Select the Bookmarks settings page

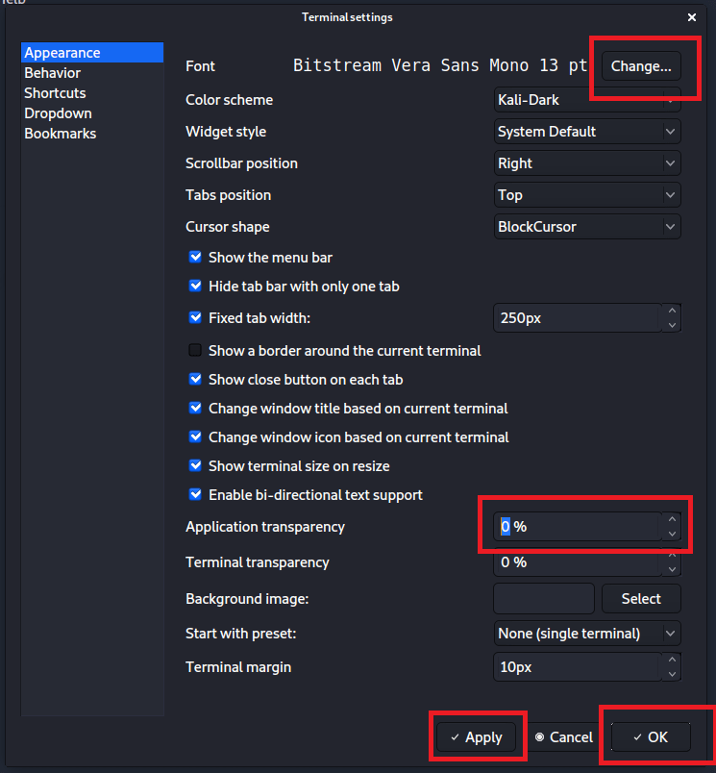click(x=60, y=134)
